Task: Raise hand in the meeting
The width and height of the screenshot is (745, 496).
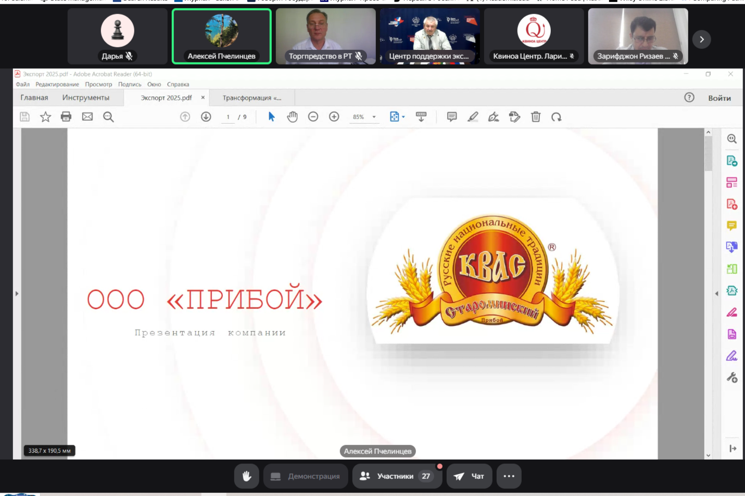Action: click(247, 476)
